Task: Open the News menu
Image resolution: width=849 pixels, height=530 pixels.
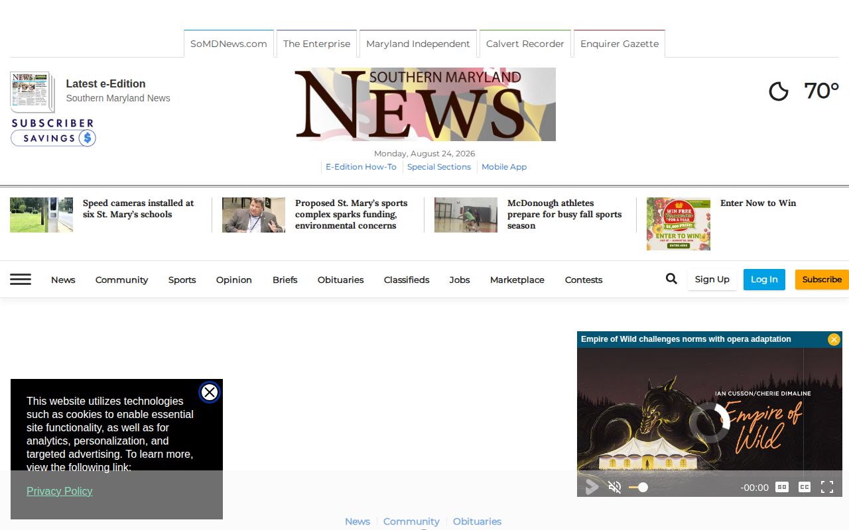Action: point(63,280)
